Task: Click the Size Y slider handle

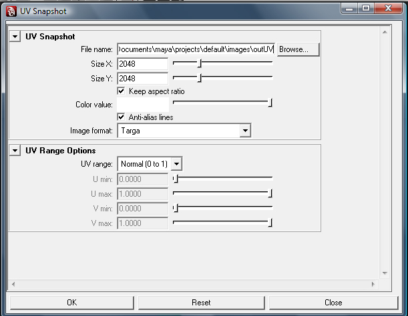Action: [199, 77]
